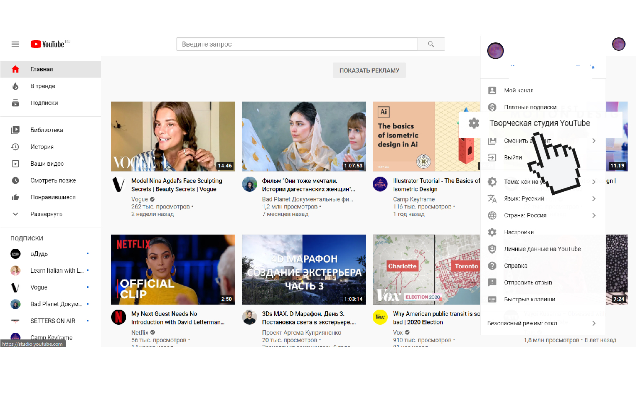Choose Выйти to sign out
The width and height of the screenshot is (636, 394).
click(513, 157)
